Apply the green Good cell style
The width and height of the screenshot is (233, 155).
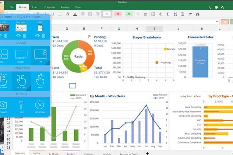click(x=129, y=14)
